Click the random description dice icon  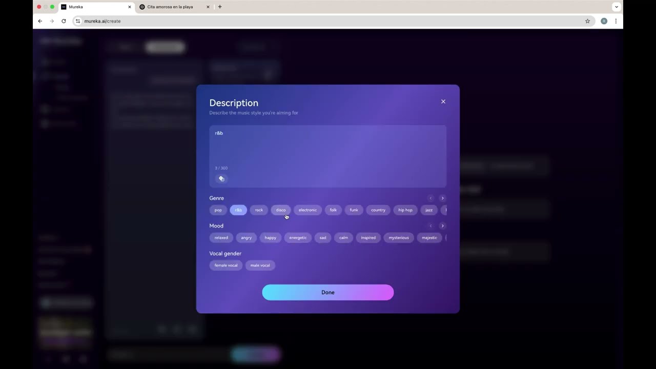[x=221, y=179]
